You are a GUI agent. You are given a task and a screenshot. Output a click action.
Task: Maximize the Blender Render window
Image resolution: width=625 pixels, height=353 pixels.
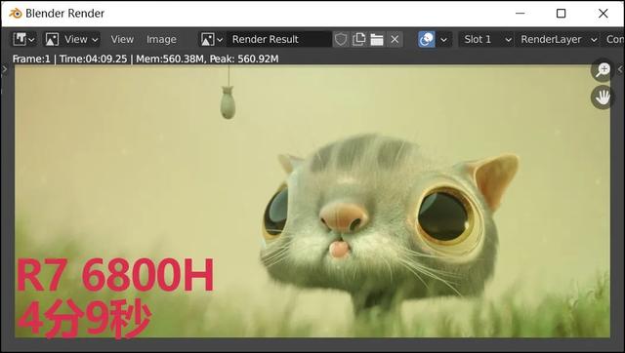point(561,13)
